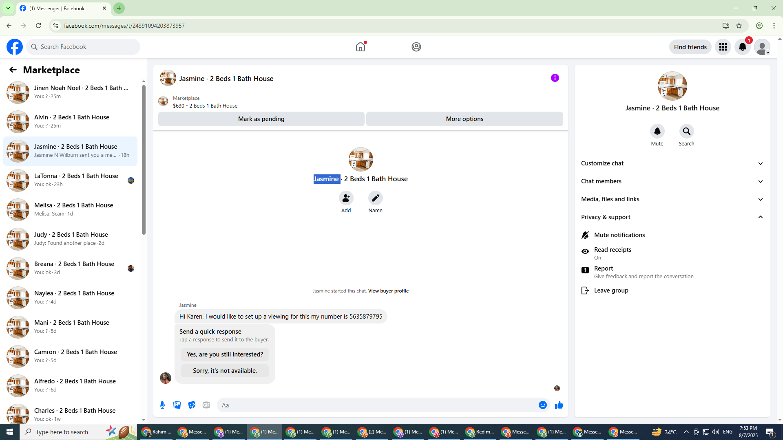Screen dimensions: 783x440
Task: Open the install app icon in address bar
Action: click(x=726, y=26)
